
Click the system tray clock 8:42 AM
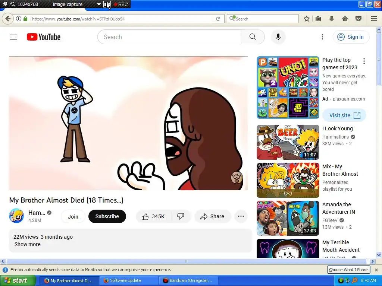point(368,280)
